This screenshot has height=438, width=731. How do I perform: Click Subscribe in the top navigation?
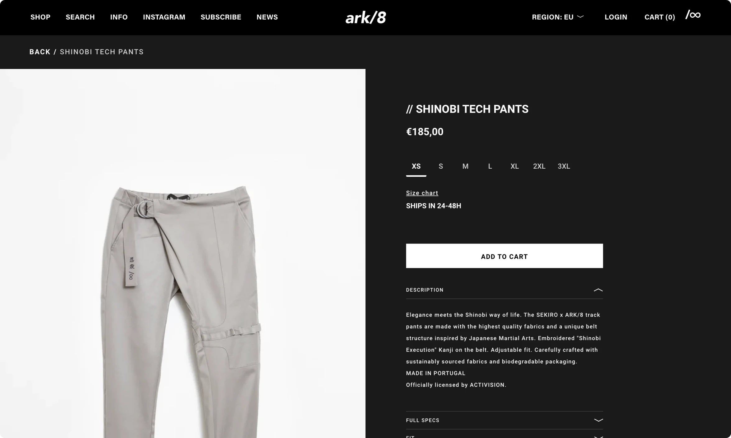point(221,17)
